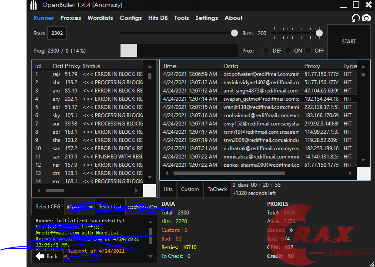The width and height of the screenshot is (375, 267).
Task: Sort by the Time column header
Action: [170, 66]
